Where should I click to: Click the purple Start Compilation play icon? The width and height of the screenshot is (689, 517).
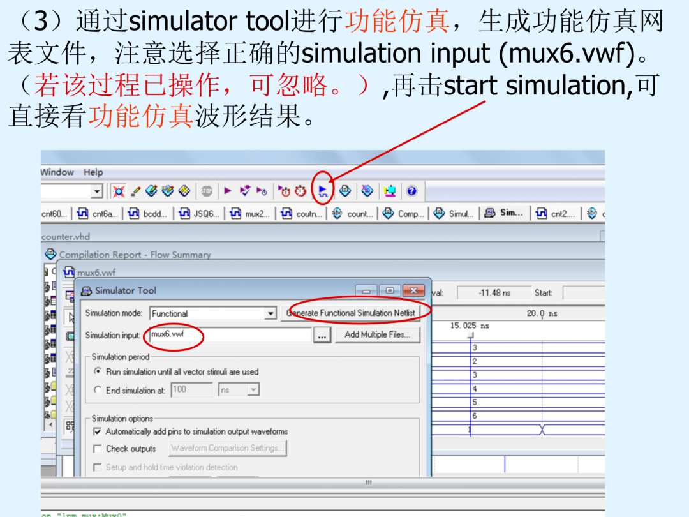tap(228, 191)
